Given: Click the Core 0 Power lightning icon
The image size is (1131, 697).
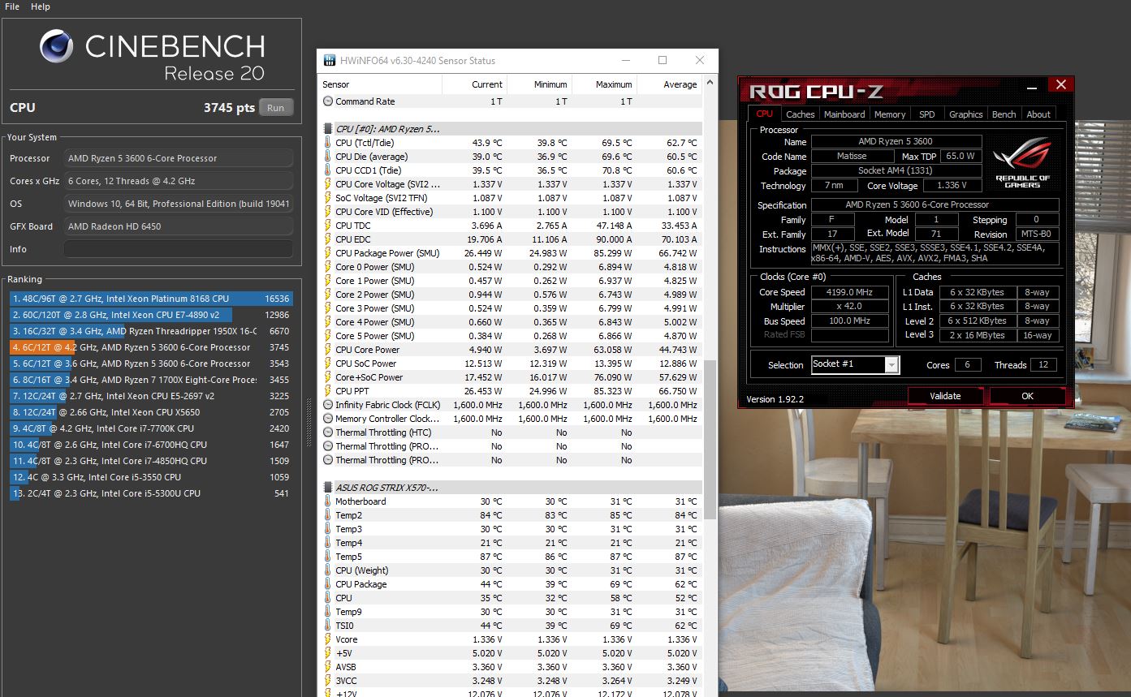Looking at the screenshot, I should [x=328, y=267].
